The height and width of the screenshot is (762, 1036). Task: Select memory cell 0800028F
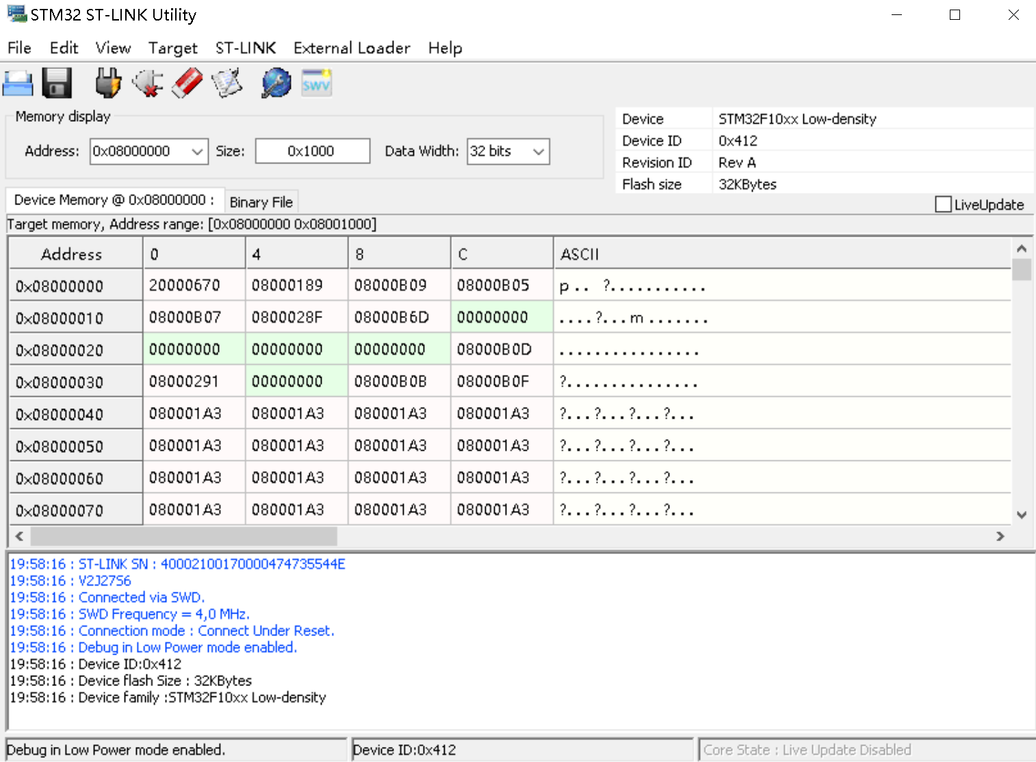click(x=297, y=317)
